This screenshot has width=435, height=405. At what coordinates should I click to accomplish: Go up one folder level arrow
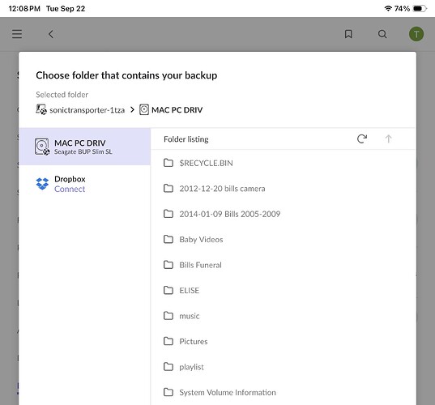(388, 139)
